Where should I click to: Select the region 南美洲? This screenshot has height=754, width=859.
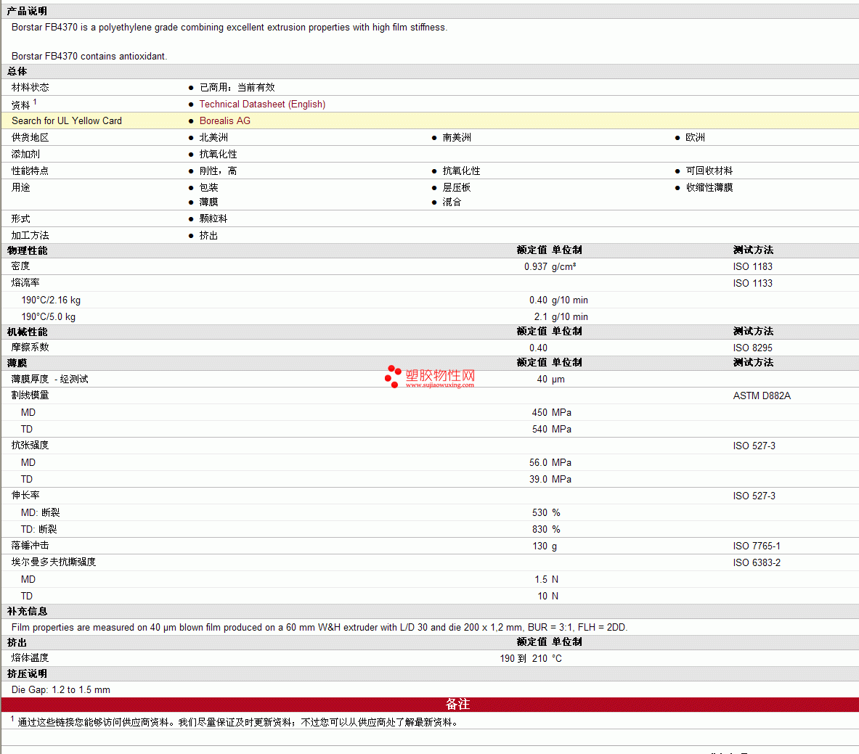(x=457, y=137)
